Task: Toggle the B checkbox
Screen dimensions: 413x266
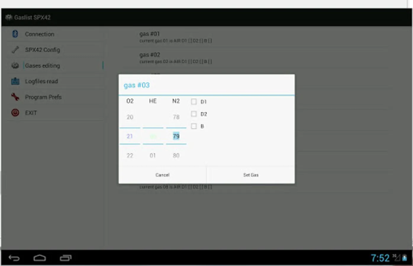Action: [x=194, y=126]
